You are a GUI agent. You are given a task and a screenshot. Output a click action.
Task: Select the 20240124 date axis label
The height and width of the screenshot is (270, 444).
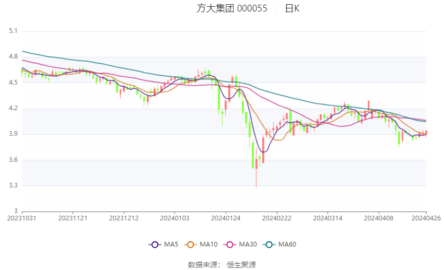point(226,218)
